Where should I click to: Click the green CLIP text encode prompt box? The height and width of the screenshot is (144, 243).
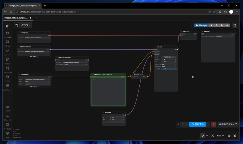click(x=108, y=90)
